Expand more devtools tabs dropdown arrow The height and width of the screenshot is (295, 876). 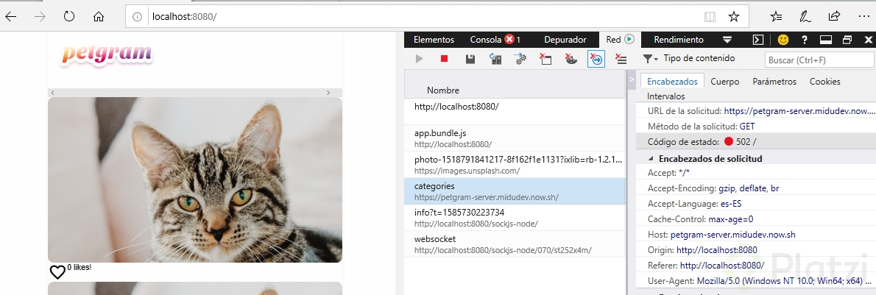pyautogui.click(x=727, y=40)
